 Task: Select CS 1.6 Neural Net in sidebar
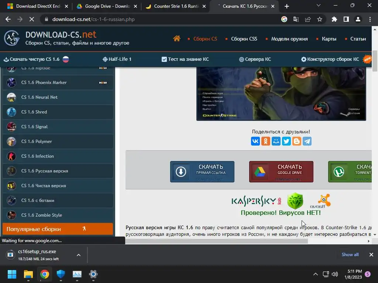(58, 97)
